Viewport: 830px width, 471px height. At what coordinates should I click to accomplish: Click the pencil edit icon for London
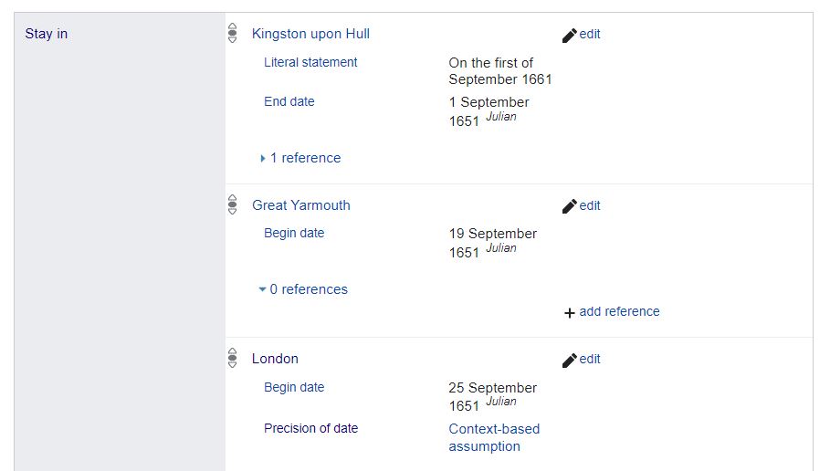click(x=569, y=361)
